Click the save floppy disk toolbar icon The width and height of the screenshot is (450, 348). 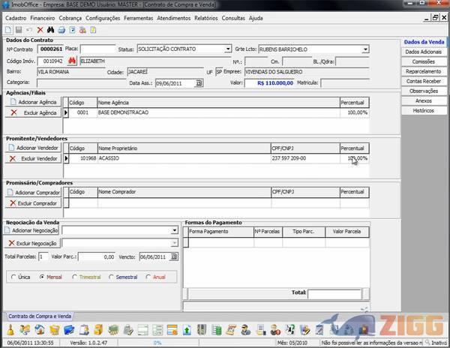pyautogui.click(x=19, y=30)
